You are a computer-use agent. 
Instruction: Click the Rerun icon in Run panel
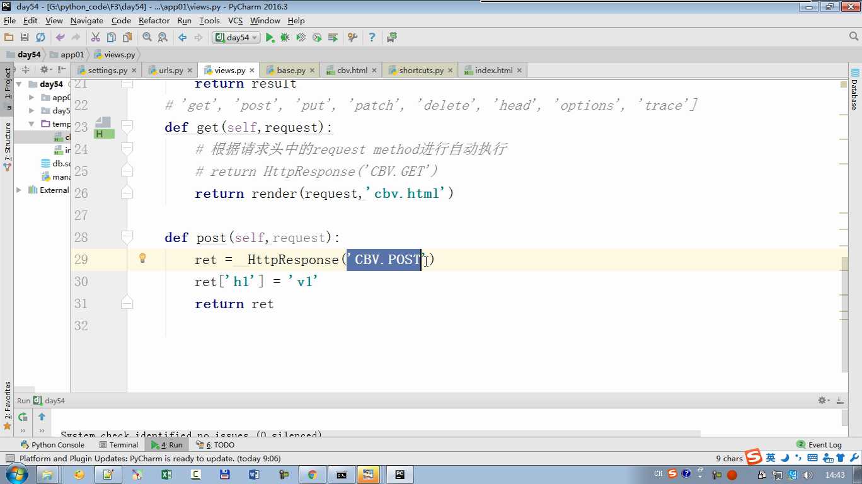(x=23, y=417)
